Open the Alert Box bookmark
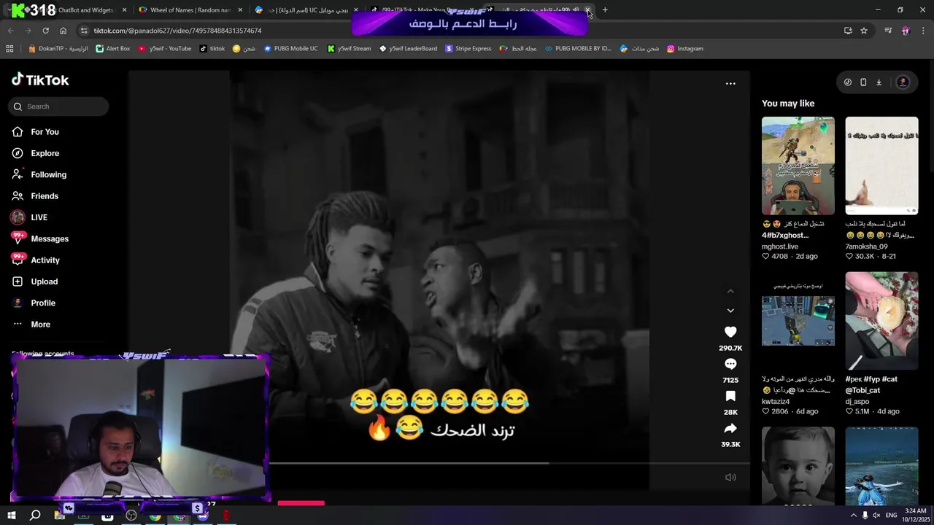The image size is (934, 525). (113, 49)
